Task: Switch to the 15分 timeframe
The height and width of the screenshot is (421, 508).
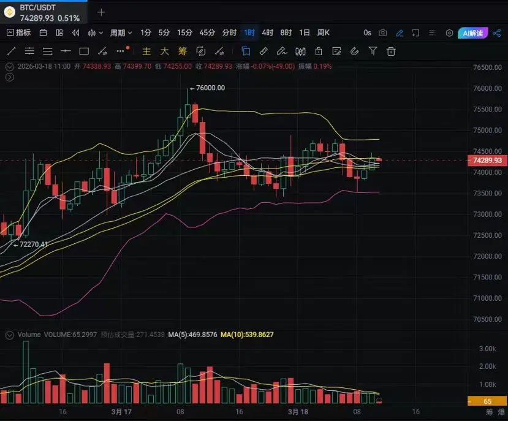Action: (184, 32)
